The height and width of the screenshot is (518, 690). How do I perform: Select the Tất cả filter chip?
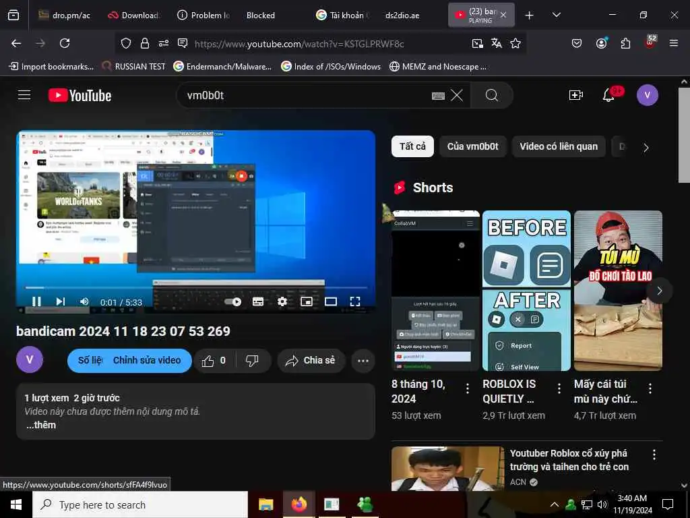[x=412, y=146]
